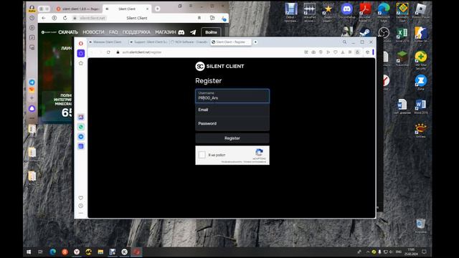Screen dimensions: 459x258
Task: Open ПОДДЕРЖКА menu in the back browser
Action: coord(136,32)
